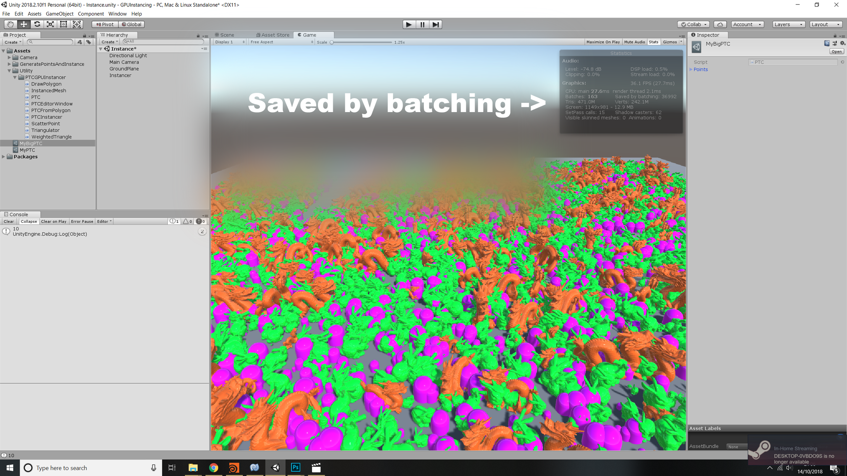Screen dimensions: 847x476
Task: Click search by label icon in Project
Action: click(x=88, y=42)
